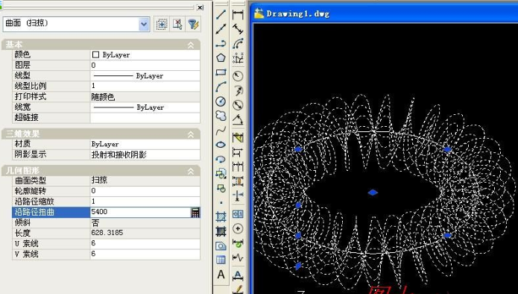Select the Inspection dimension tool
518x294 pixels.
pyautogui.click(x=238, y=243)
